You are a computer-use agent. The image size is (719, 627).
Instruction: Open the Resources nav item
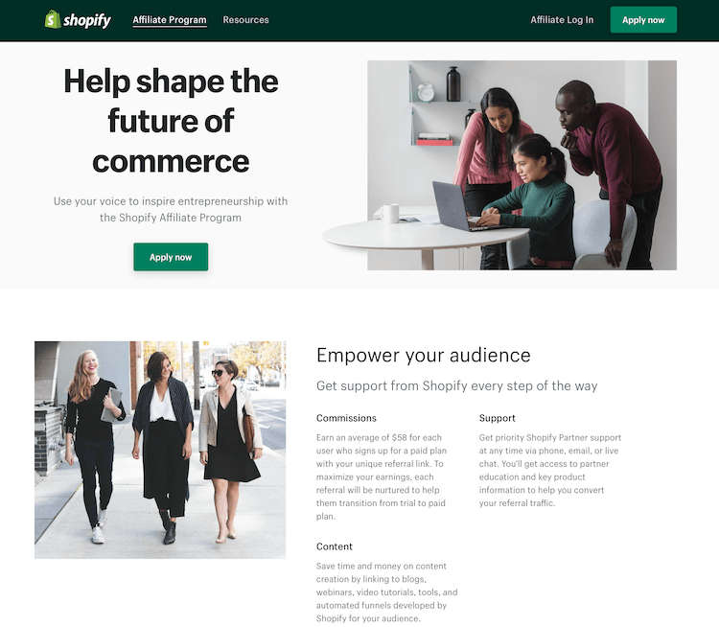[245, 20]
